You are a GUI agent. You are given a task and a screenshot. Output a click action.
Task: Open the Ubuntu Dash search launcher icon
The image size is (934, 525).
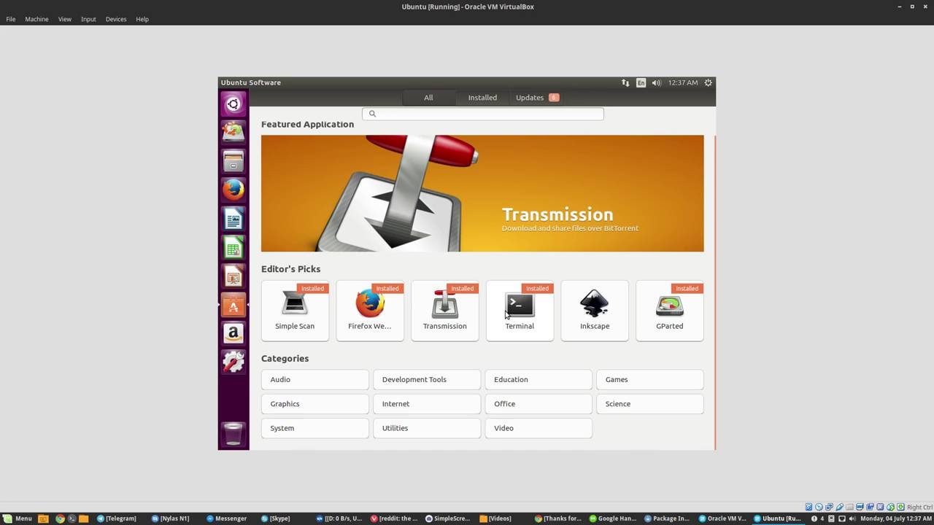pyautogui.click(x=233, y=104)
